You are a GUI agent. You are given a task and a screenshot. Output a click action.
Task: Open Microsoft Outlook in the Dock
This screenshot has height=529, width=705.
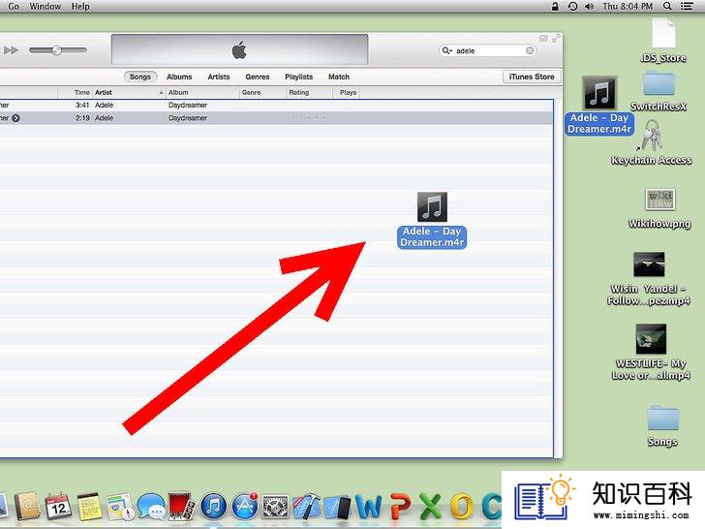click(x=462, y=507)
